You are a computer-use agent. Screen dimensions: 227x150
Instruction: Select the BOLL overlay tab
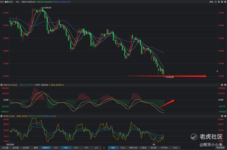(x=123, y=148)
